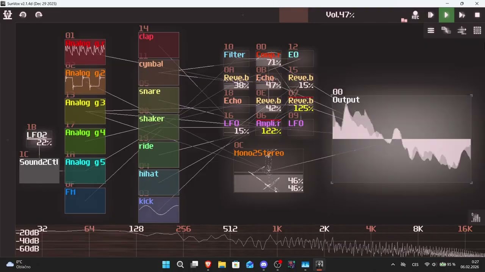The width and height of the screenshot is (485, 272).
Task: Select the Analog g4 module
Action: (85, 141)
